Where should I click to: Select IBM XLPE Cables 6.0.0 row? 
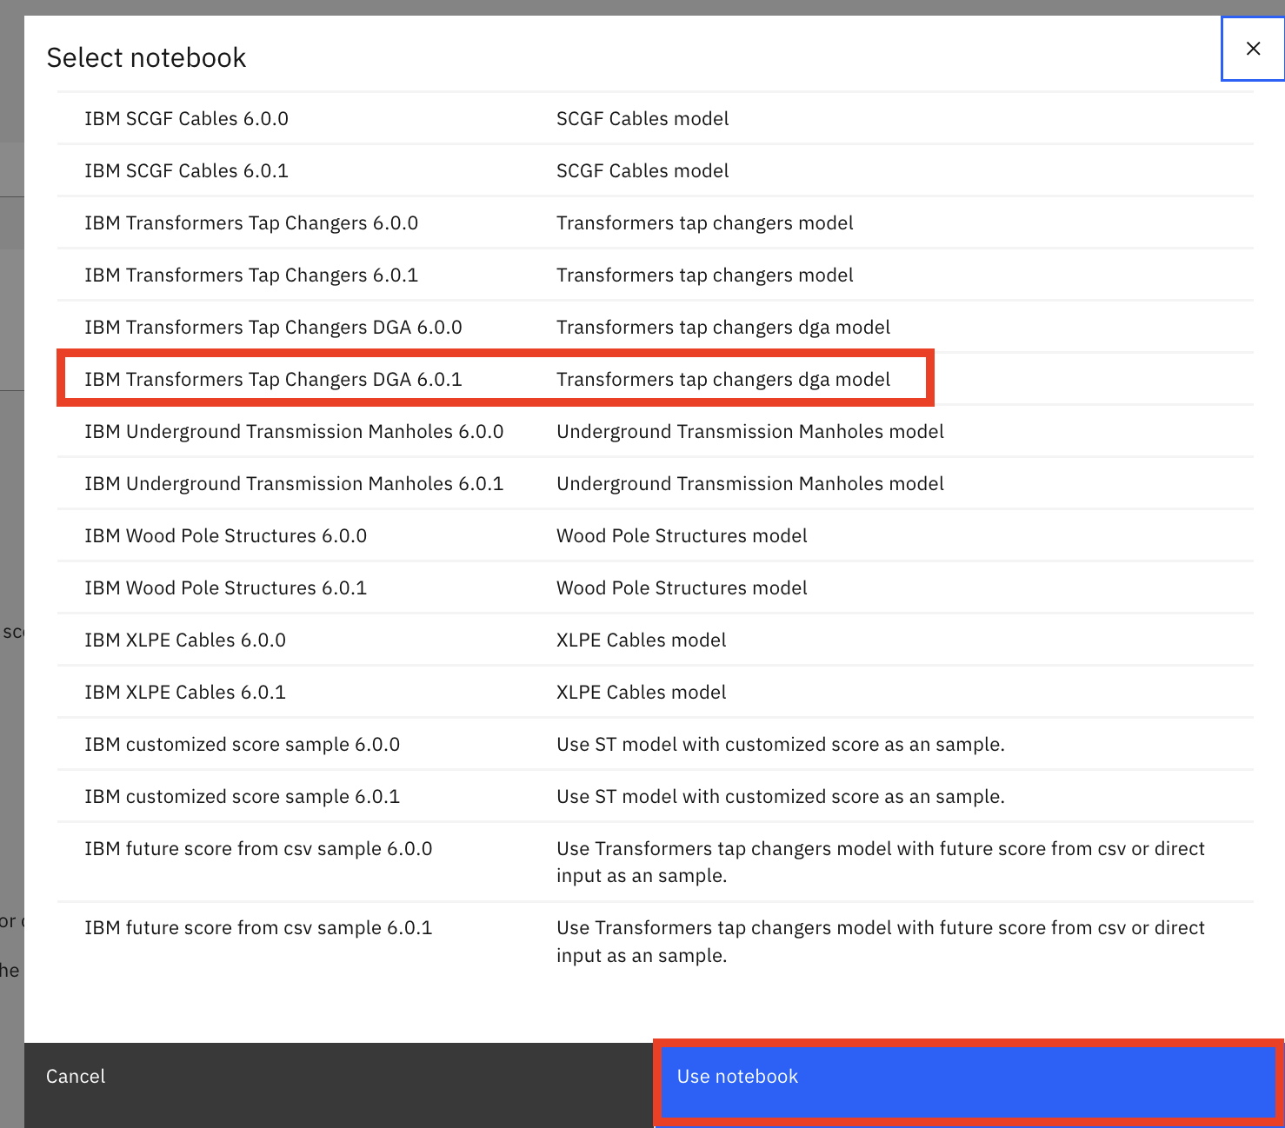[x=656, y=640]
